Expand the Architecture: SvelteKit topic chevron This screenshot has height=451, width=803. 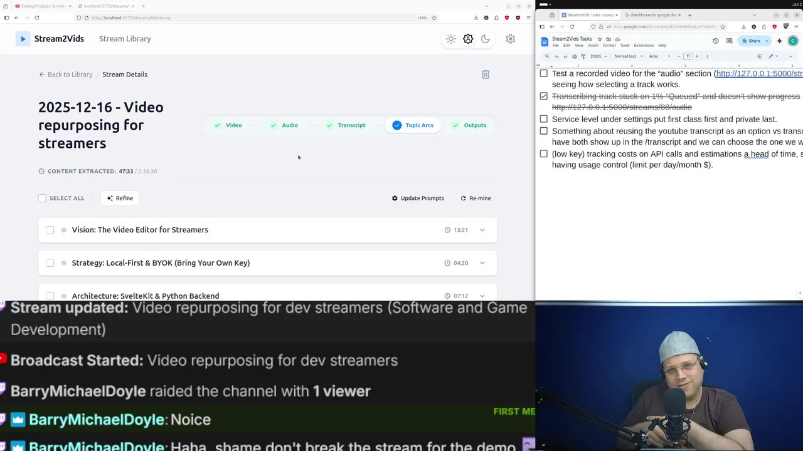[x=482, y=296]
